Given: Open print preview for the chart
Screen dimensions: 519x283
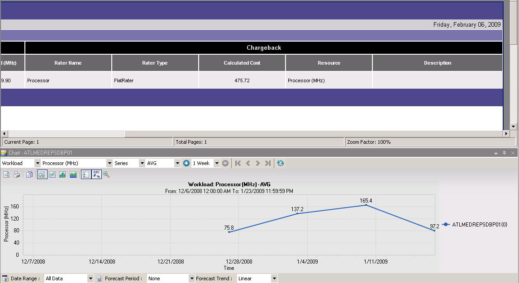Looking at the screenshot, I should pyautogui.click(x=6, y=175).
